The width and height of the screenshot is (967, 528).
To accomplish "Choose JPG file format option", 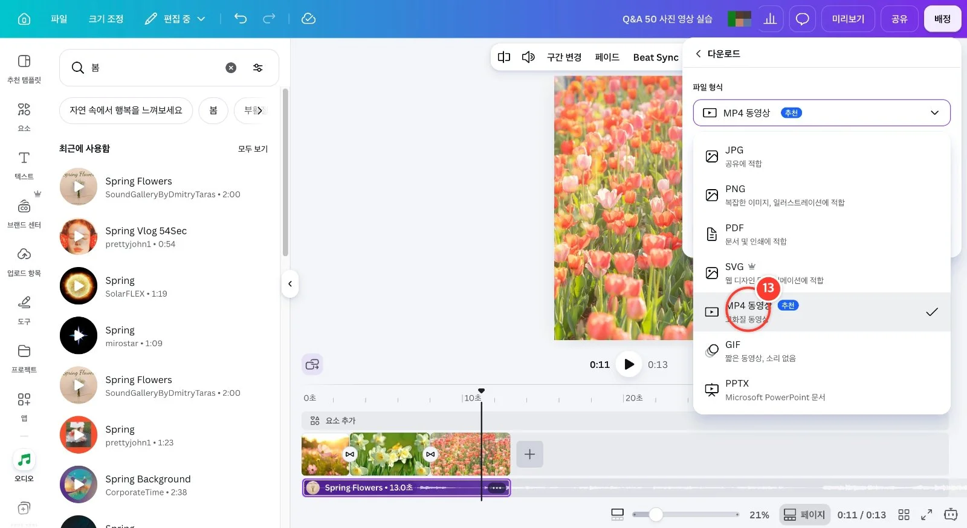I will tap(822, 156).
